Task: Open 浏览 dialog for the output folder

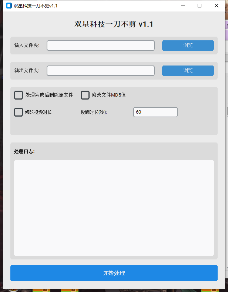Action: click(188, 71)
